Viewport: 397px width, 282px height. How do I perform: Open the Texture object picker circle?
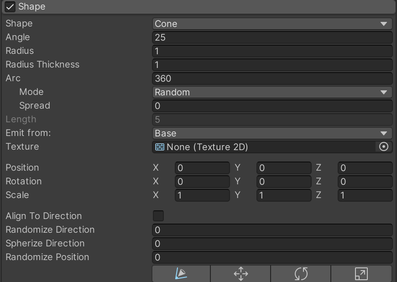[384, 147]
